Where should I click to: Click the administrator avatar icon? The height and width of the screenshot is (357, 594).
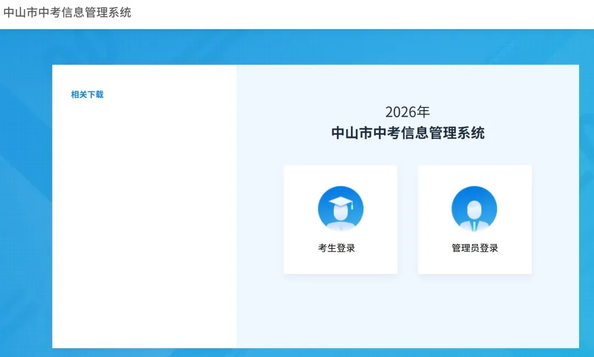pos(474,209)
